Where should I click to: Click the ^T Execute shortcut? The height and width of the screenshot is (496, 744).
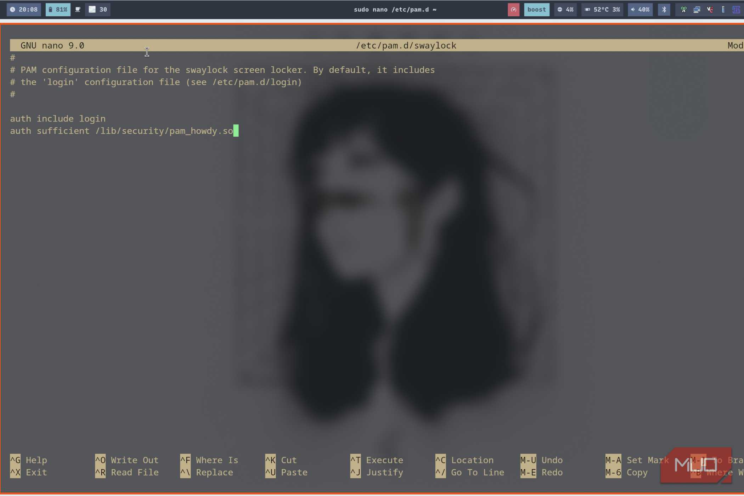377,460
